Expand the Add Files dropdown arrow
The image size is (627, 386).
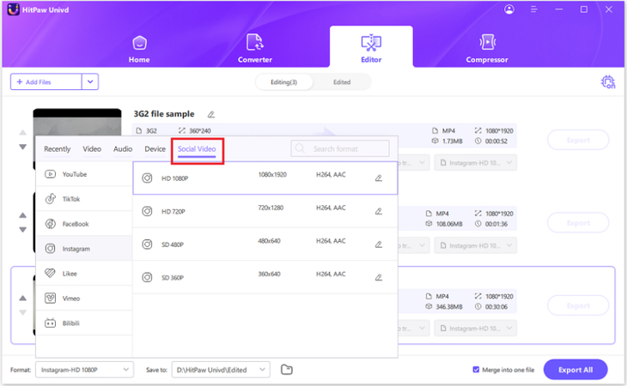click(x=90, y=81)
